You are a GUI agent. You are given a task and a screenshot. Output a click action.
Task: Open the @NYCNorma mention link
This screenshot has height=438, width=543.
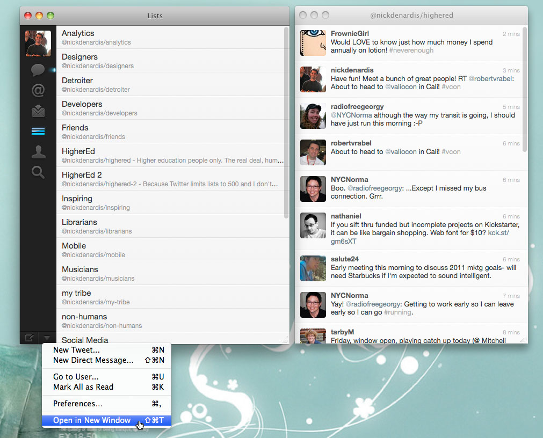(351, 115)
